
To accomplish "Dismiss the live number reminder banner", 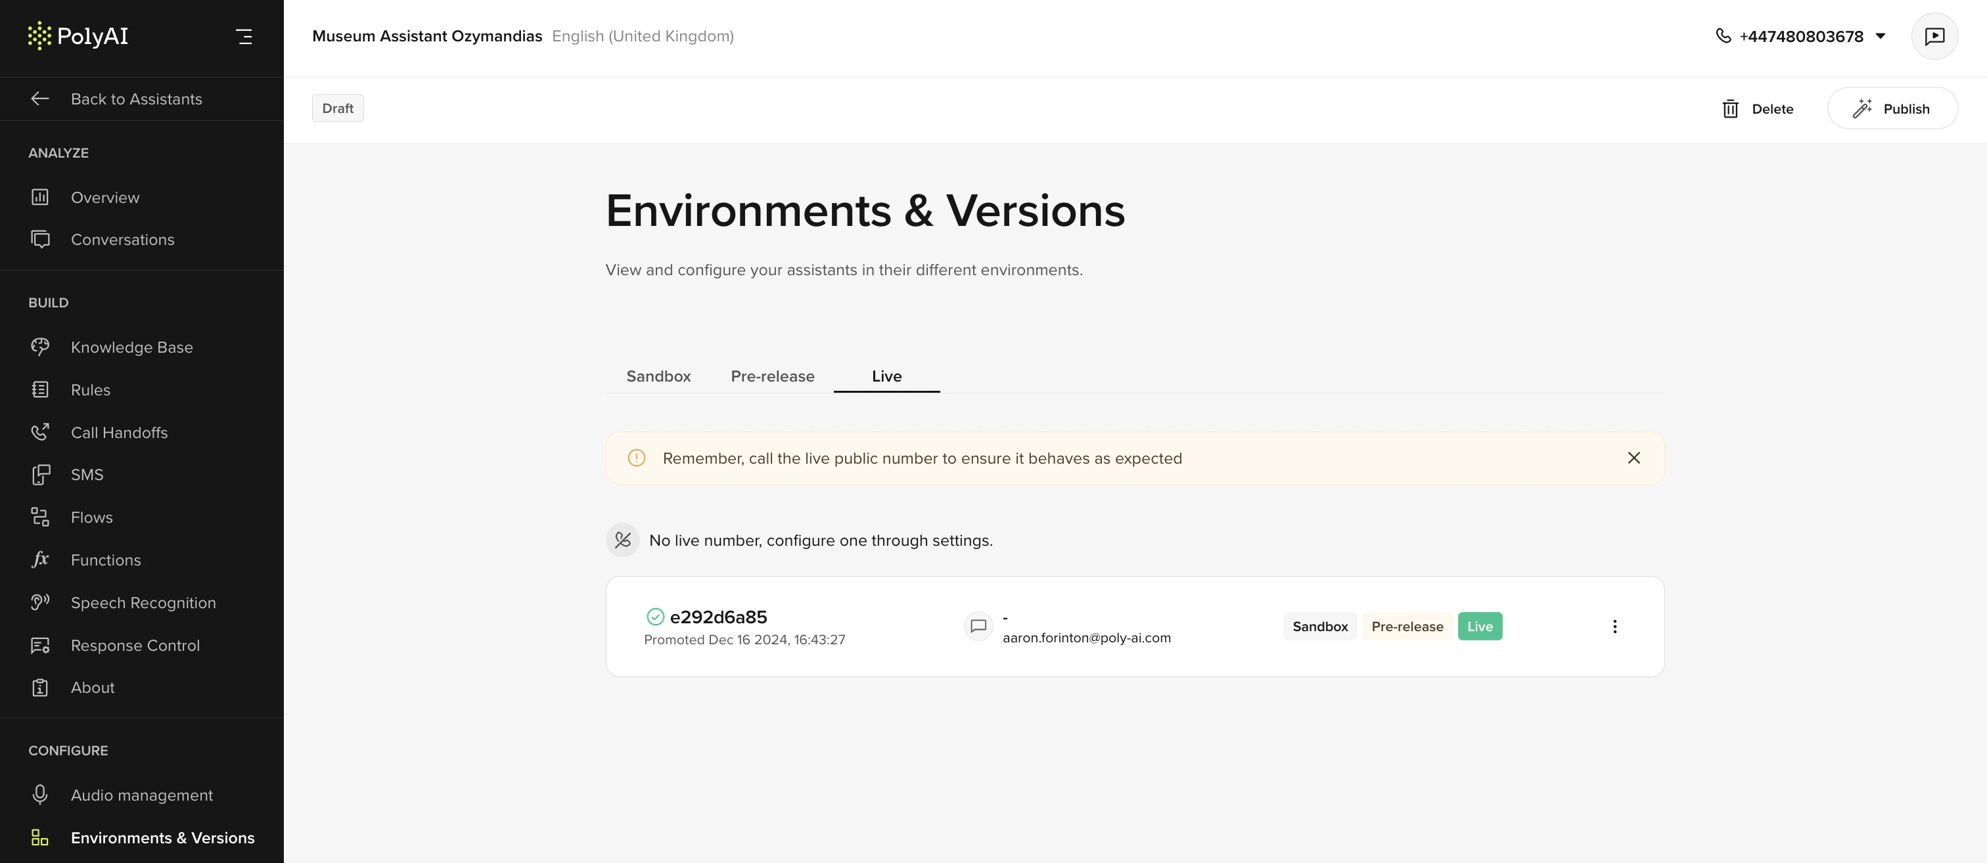I will click(x=1633, y=458).
